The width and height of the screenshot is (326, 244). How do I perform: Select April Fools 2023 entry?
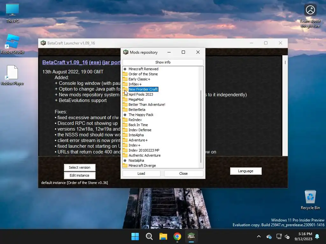[141, 94]
